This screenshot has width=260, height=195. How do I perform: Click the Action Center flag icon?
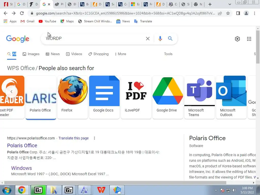(x=222, y=190)
